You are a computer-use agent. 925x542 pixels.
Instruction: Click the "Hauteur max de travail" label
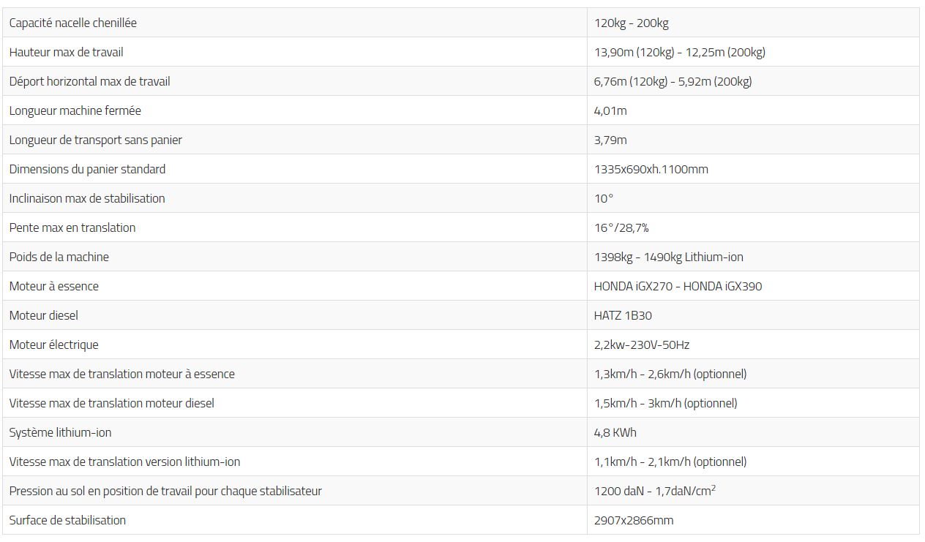pos(67,52)
